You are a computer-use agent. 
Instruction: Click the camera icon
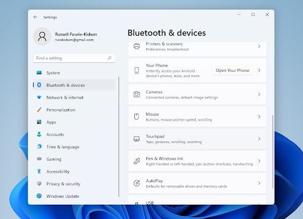tap(137, 94)
